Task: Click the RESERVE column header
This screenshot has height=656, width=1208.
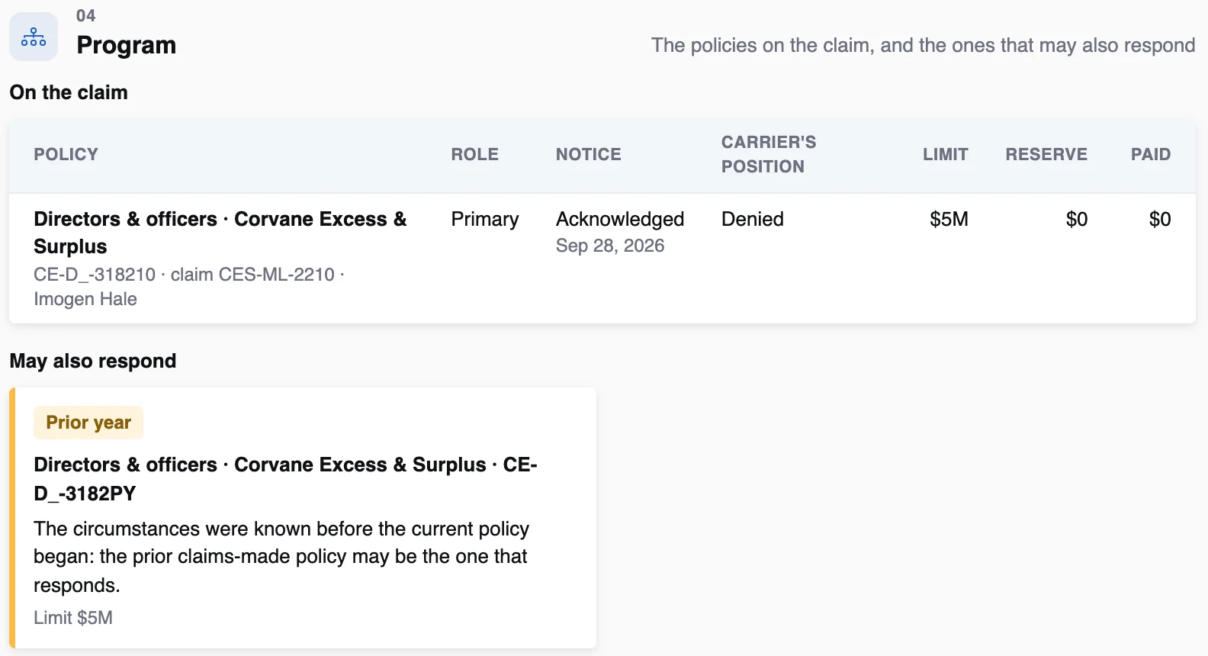Action: click(1046, 154)
